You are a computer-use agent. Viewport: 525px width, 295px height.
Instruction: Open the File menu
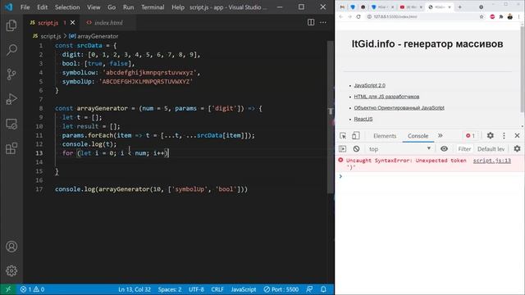click(x=25, y=7)
